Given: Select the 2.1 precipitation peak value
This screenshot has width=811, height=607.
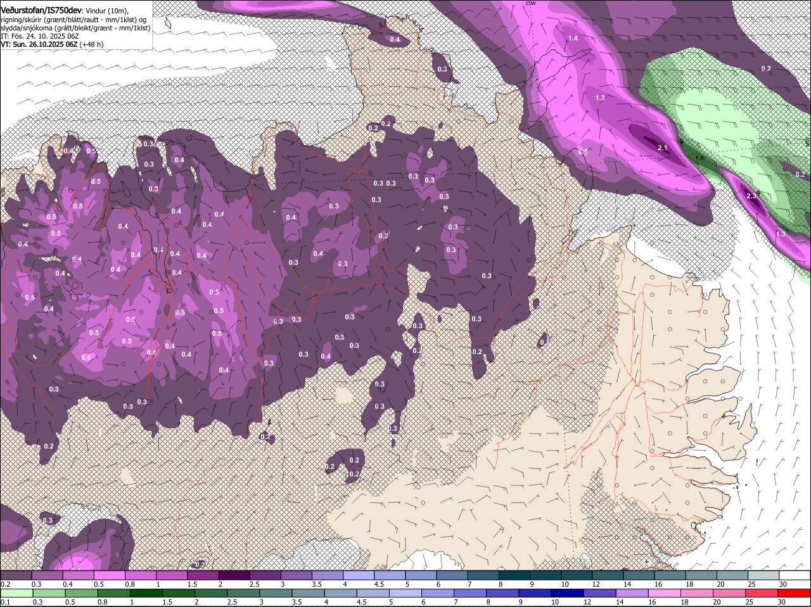Looking at the screenshot, I should tap(663, 148).
